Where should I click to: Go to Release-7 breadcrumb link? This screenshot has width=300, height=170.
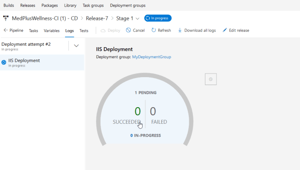point(97,18)
